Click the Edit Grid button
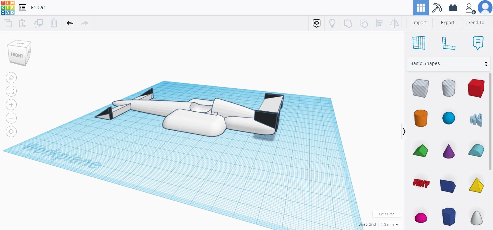Screen dimensions: 493x230 tap(387, 214)
